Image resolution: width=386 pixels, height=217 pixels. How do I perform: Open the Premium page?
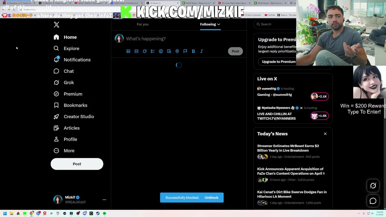[68, 94]
